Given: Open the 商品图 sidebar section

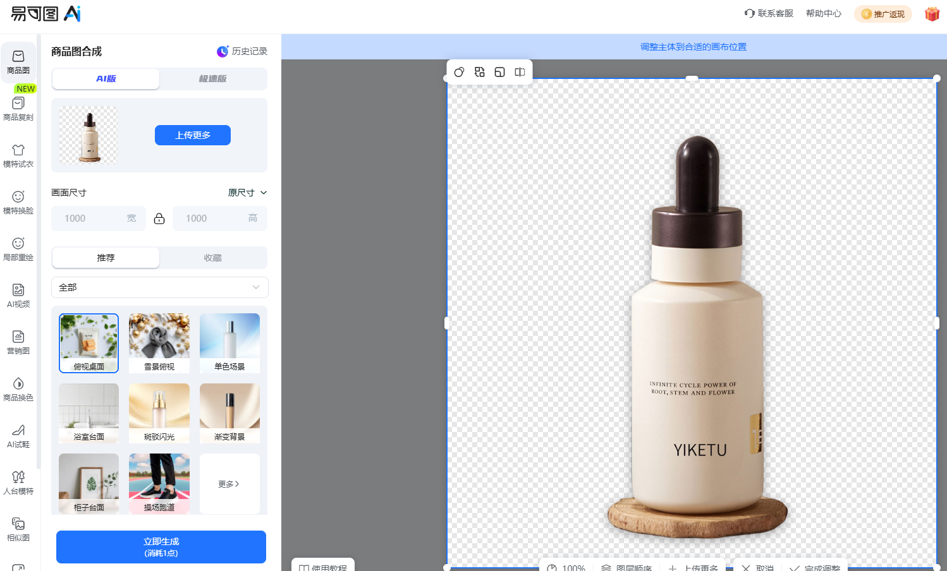Looking at the screenshot, I should [x=18, y=62].
